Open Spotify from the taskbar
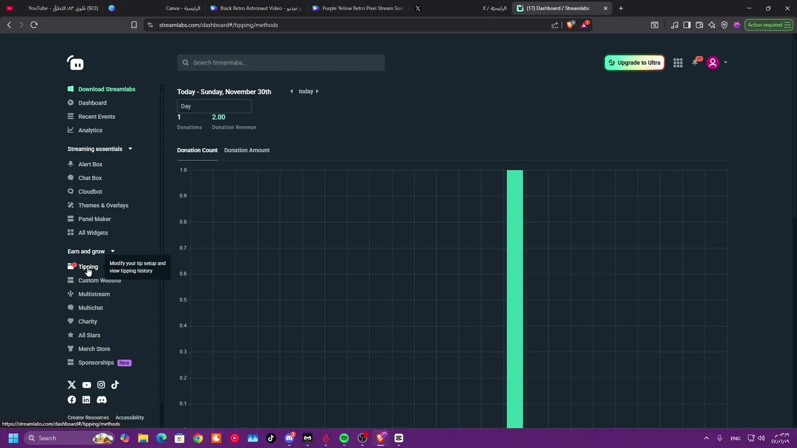The image size is (797, 448). point(344,438)
